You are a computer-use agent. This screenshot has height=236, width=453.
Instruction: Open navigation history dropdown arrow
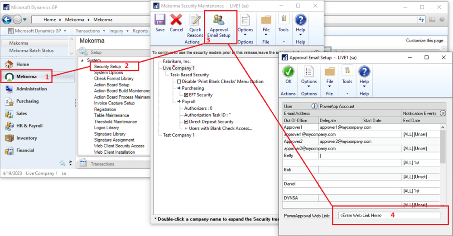coord(25,19)
